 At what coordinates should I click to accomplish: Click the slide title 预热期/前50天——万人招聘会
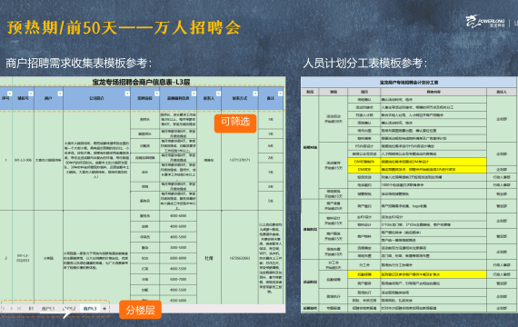[x=124, y=28]
